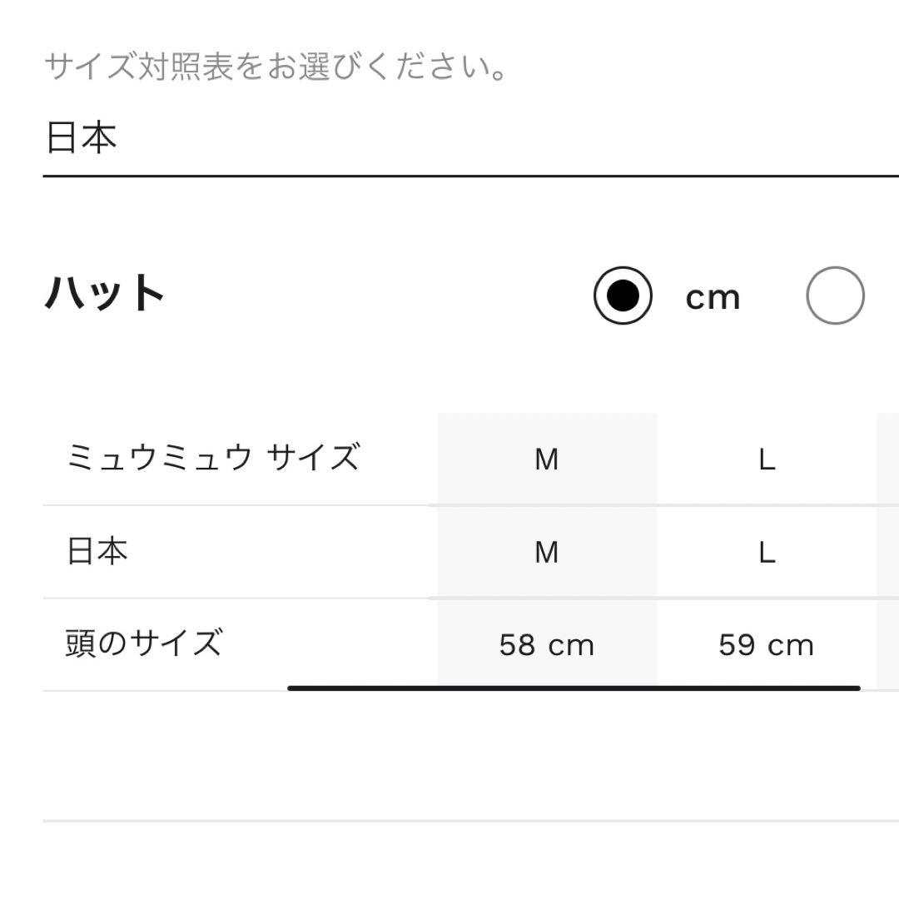The image size is (899, 899).
Task: Enable the filled radio next to cm
Action: (x=623, y=296)
